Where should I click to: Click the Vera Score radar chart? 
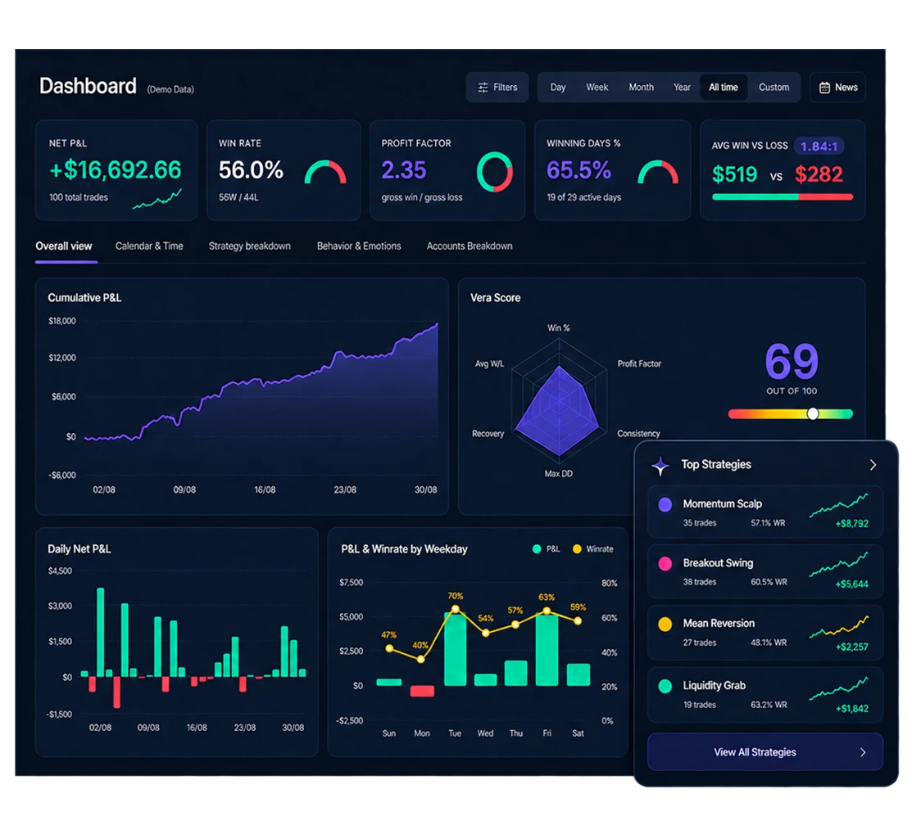[x=559, y=401]
